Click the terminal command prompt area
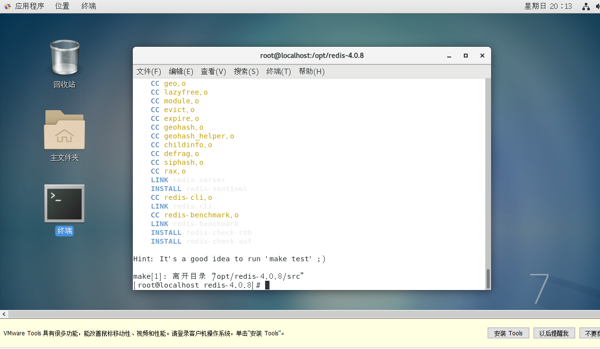 click(x=267, y=285)
